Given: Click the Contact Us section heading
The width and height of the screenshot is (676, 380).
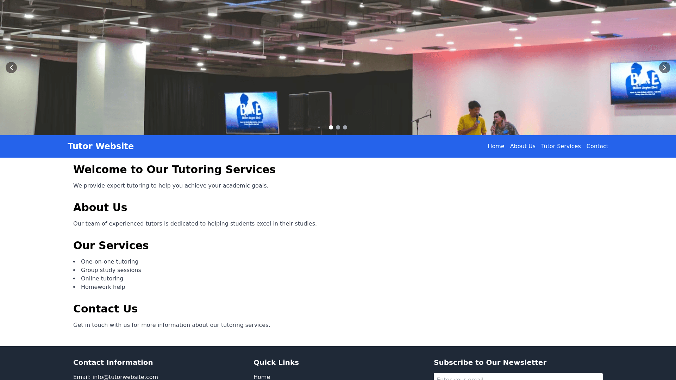Looking at the screenshot, I should point(105,309).
